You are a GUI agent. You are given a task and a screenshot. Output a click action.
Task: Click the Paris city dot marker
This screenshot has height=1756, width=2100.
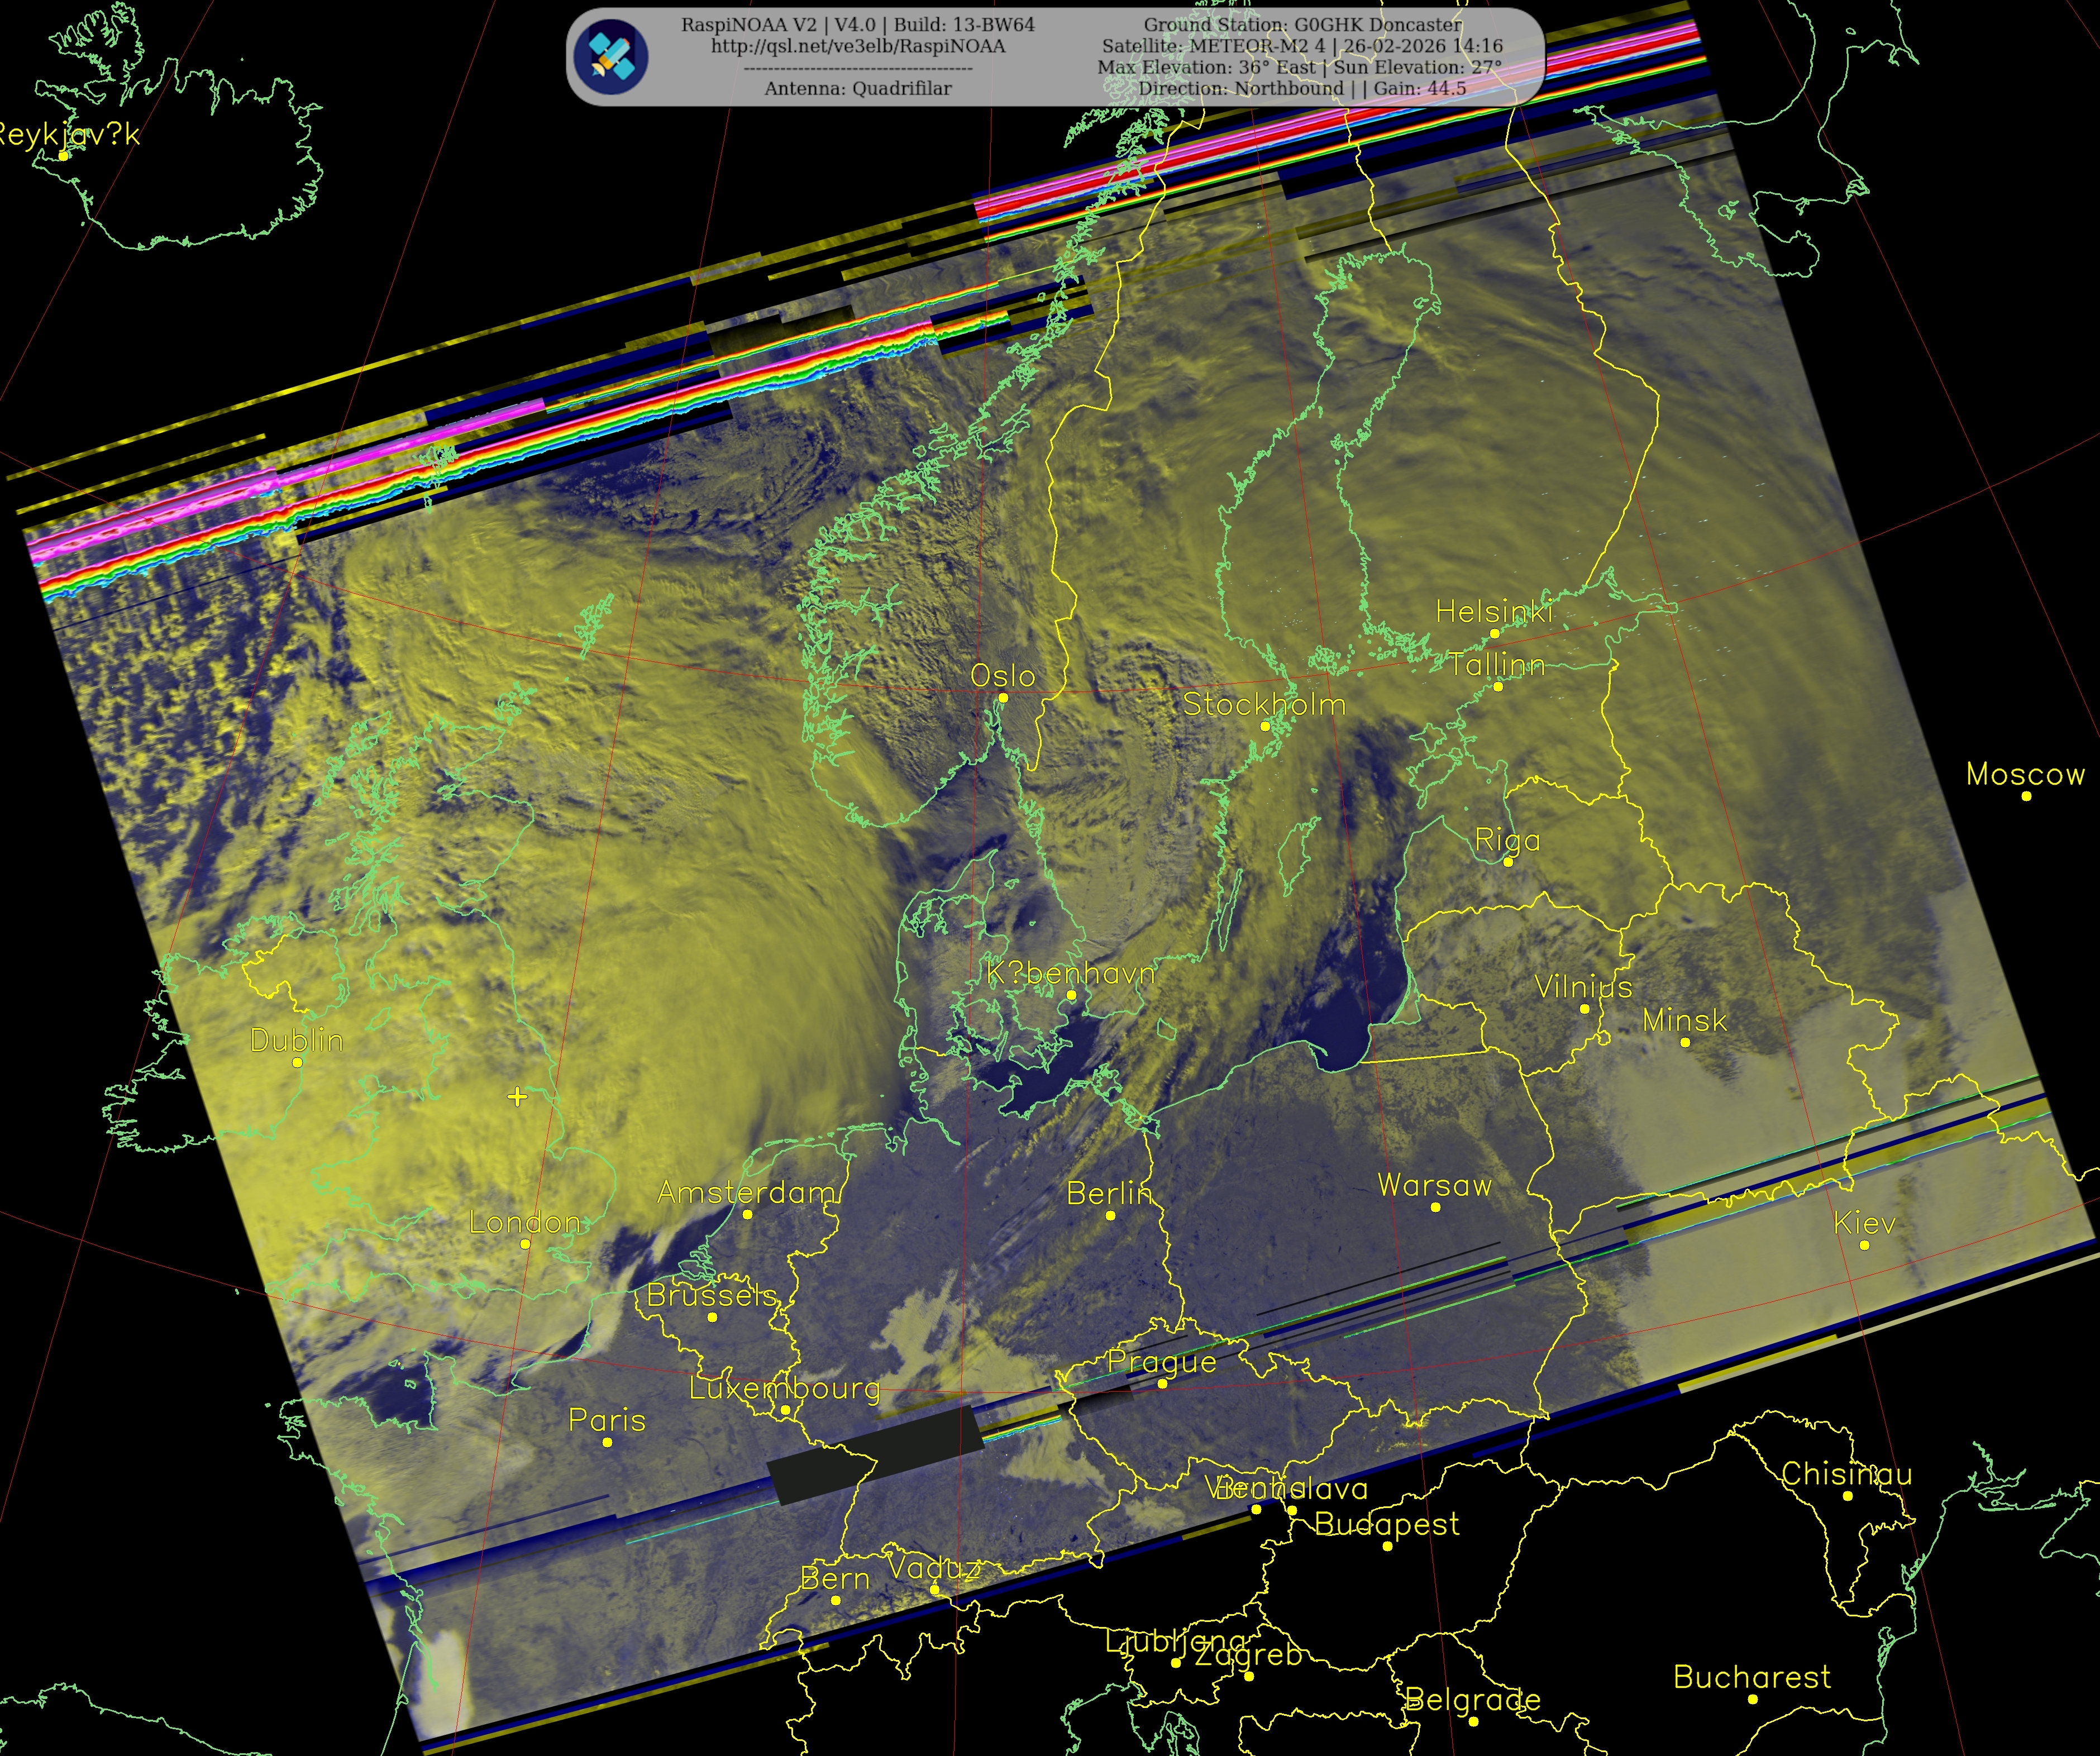(607, 1442)
